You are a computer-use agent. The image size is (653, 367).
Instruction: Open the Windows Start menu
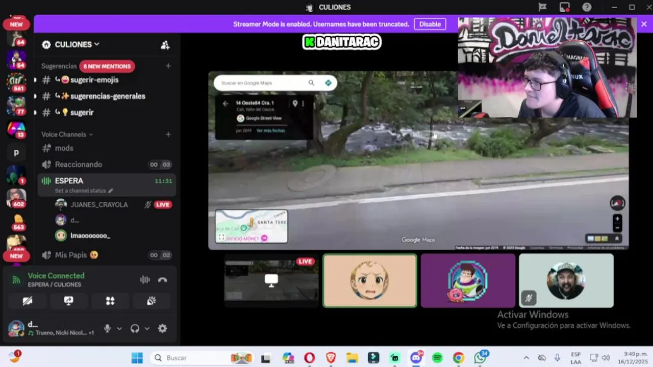coord(137,358)
